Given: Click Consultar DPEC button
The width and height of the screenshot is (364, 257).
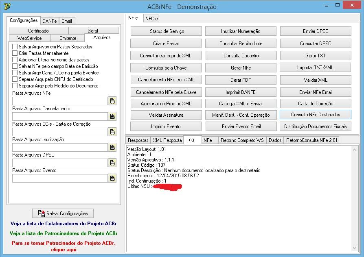Looking at the screenshot, I should 316,44.
